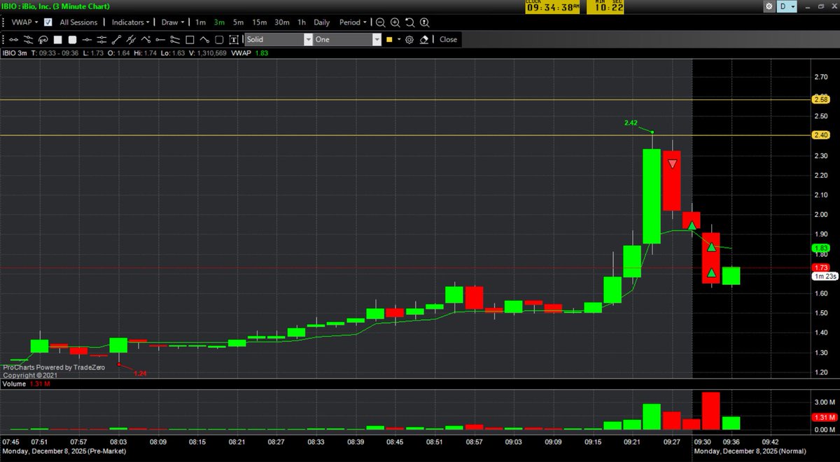
Task: Select the outlined rounded rectangle tool
Action: coord(219,40)
